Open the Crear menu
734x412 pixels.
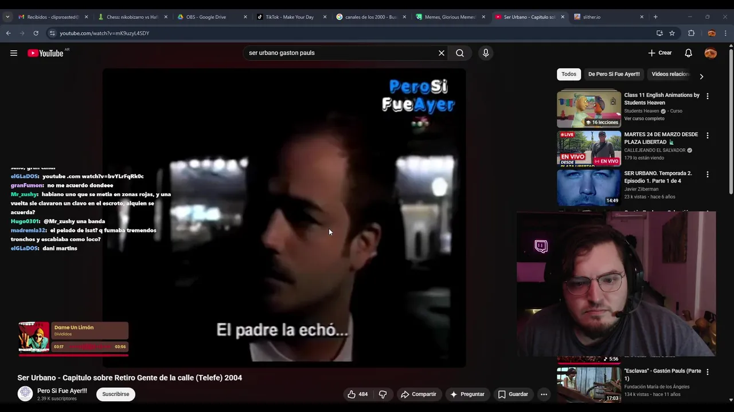pyautogui.click(x=659, y=53)
